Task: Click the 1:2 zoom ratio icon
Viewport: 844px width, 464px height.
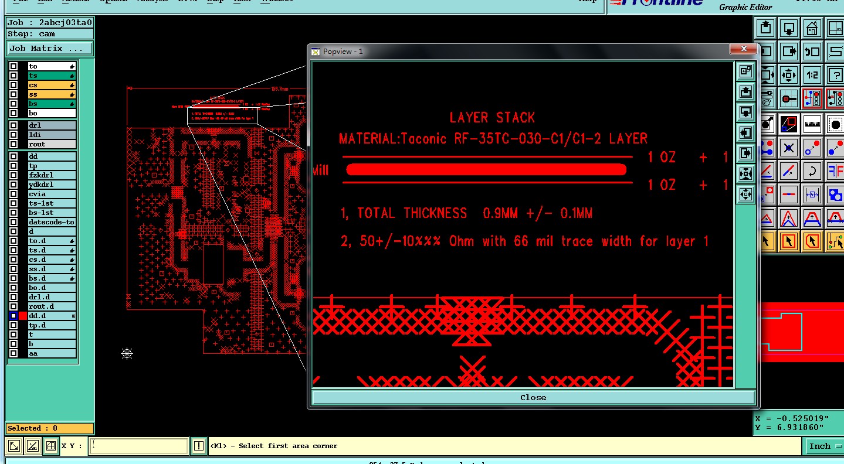Action: [x=812, y=76]
